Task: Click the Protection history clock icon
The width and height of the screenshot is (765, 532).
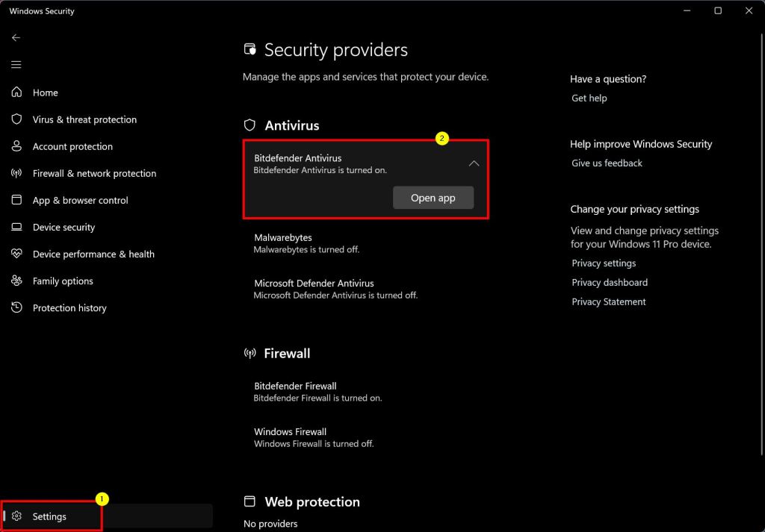Action: pos(16,307)
